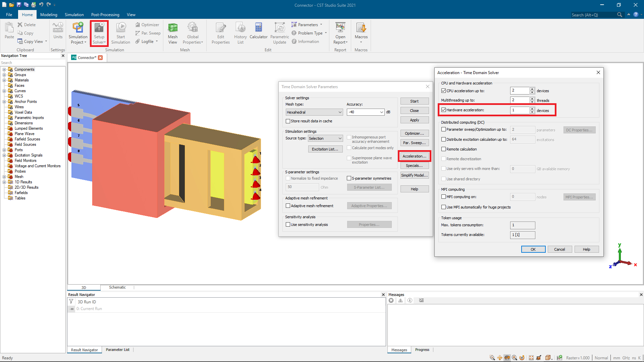Click the Max. tokens consumption field

(x=522, y=225)
